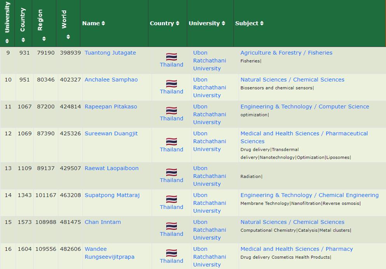Open Supatpong Mattaraj profile
This screenshot has width=386, height=269.
point(112,195)
